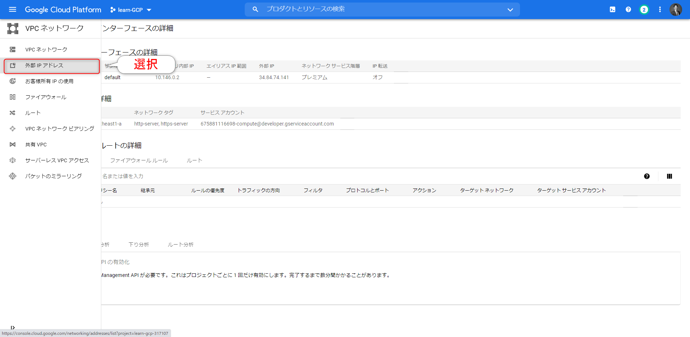Click the shared VPC bowtie icon
690x337 pixels.
[x=13, y=145]
